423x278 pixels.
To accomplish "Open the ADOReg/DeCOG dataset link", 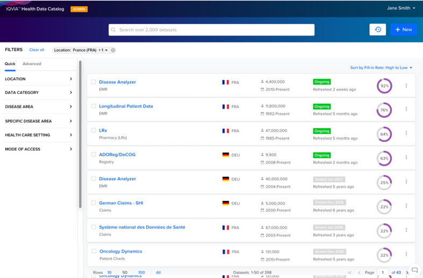I will tap(117, 154).
